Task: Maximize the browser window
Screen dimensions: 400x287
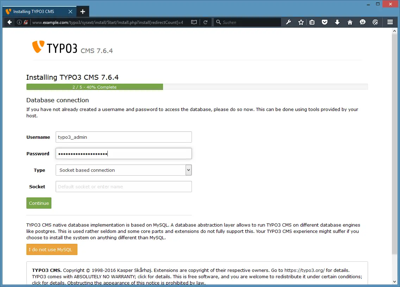Action: (x=378, y=4)
